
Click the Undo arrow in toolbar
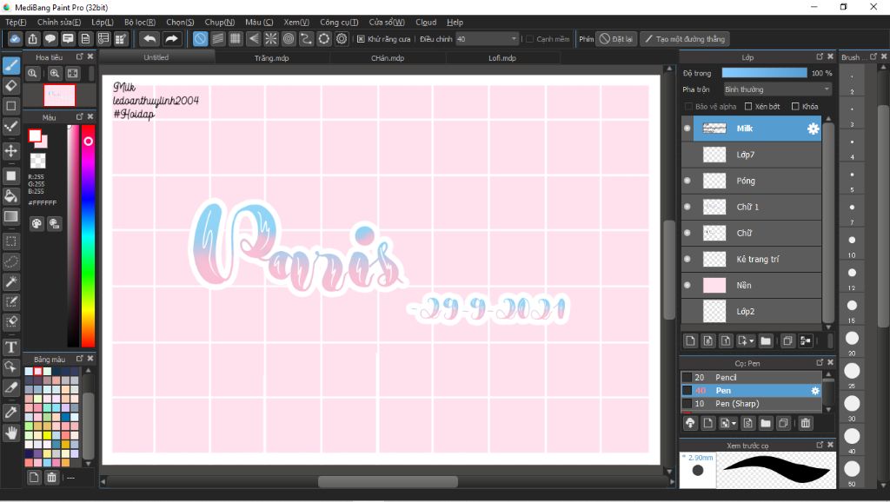[x=149, y=38]
